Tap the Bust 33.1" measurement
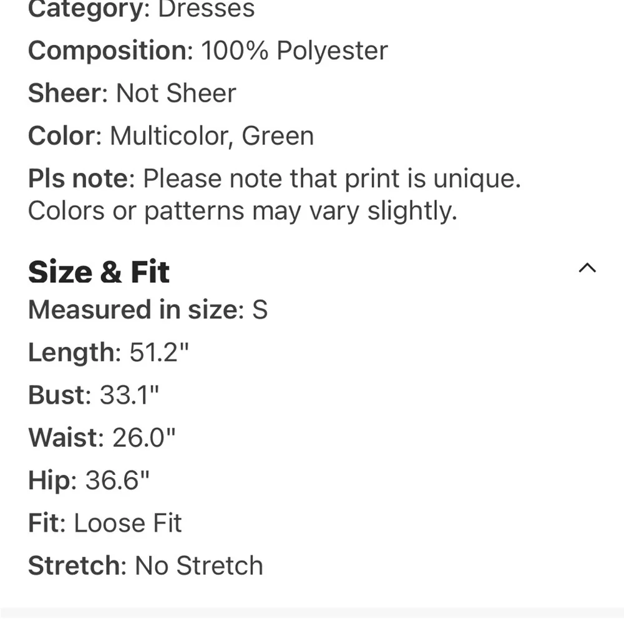 (x=94, y=395)
